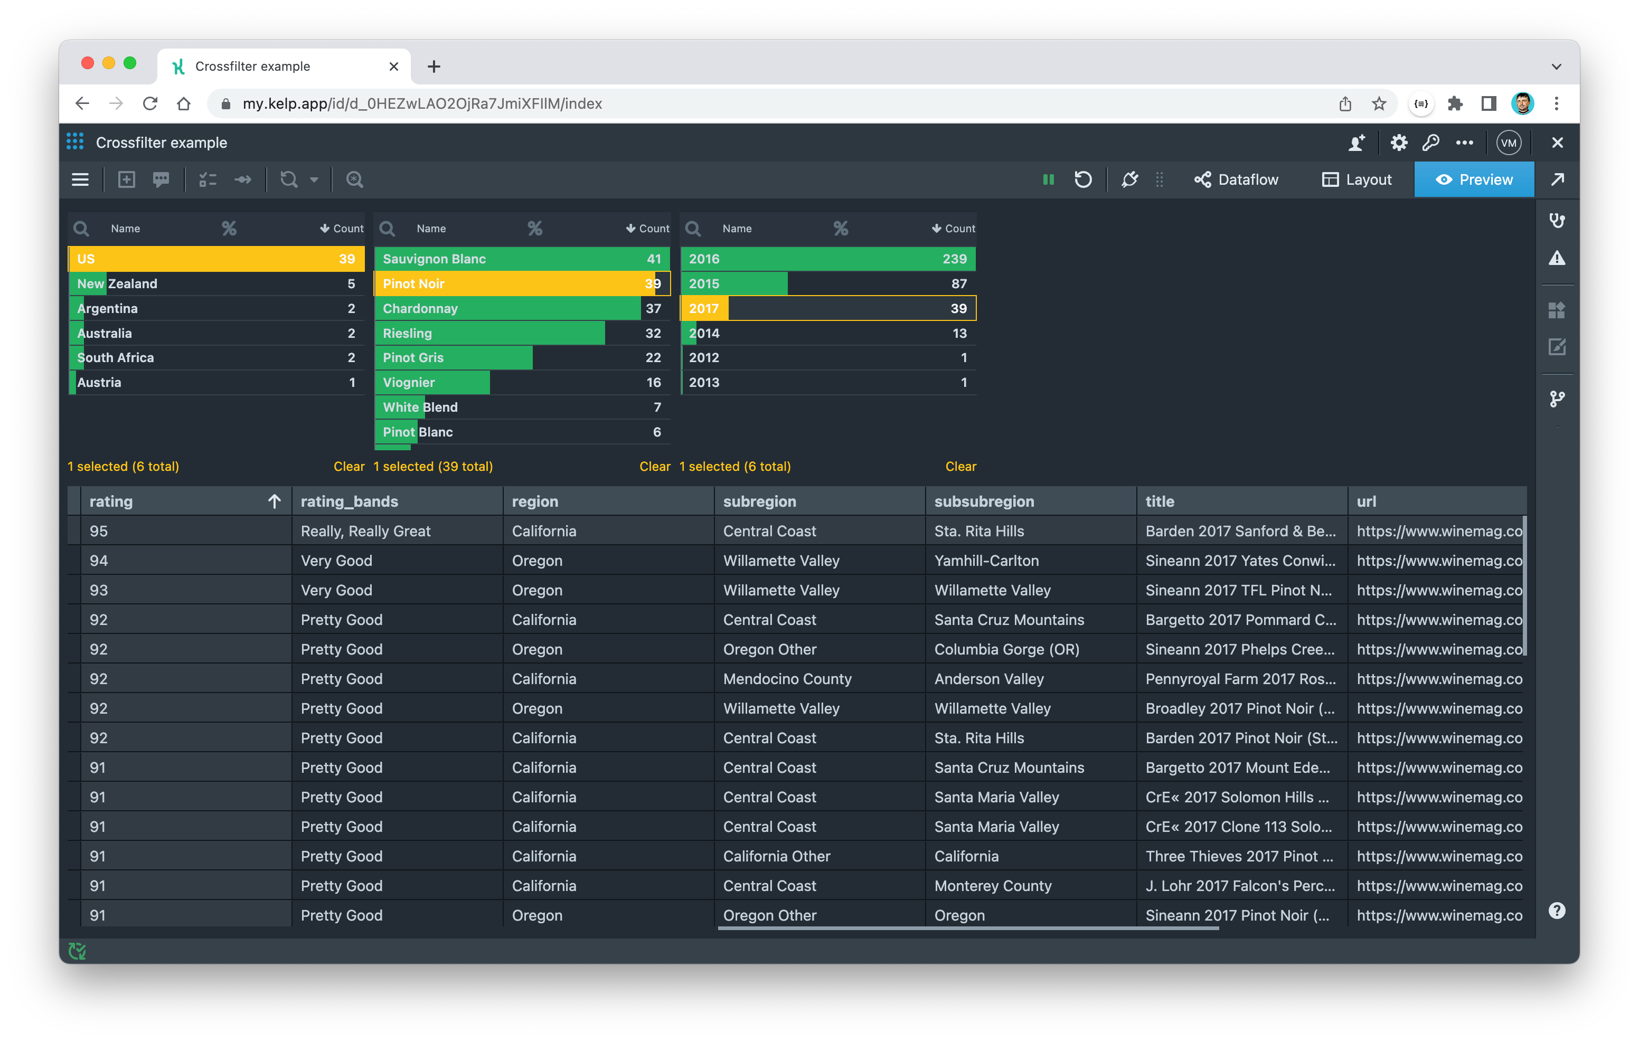
Task: Clear the country filter selection
Action: [x=348, y=467]
